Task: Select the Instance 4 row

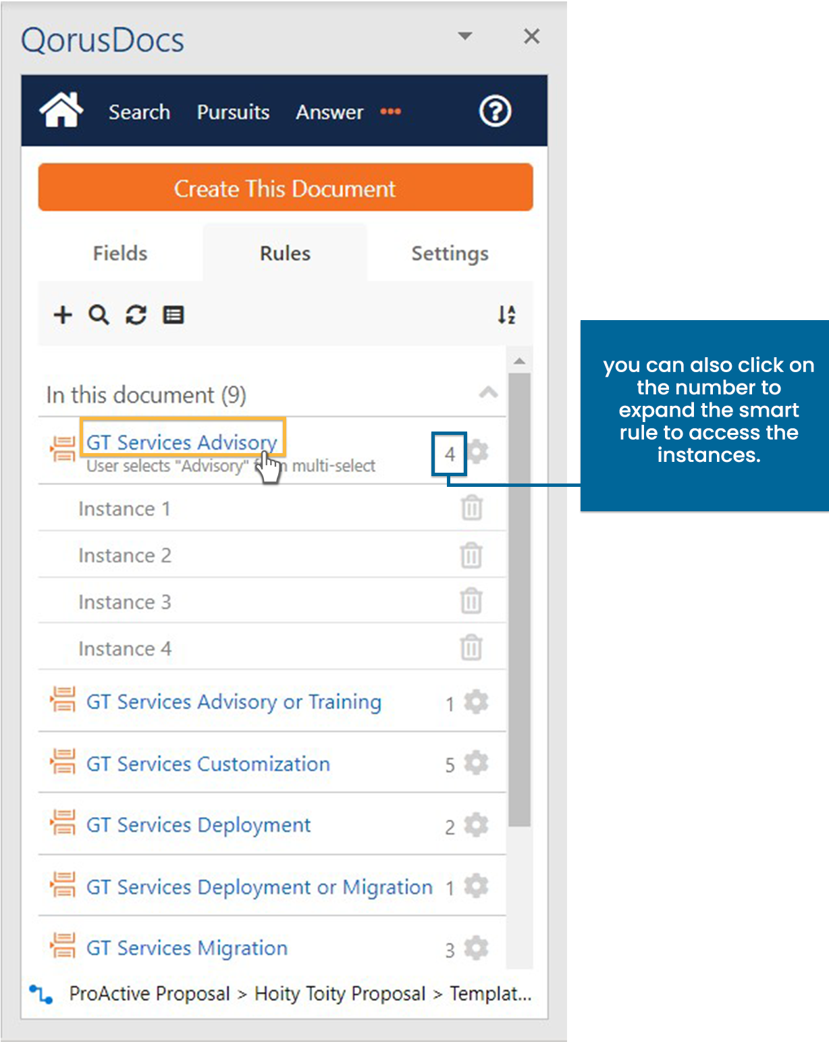Action: click(x=271, y=647)
